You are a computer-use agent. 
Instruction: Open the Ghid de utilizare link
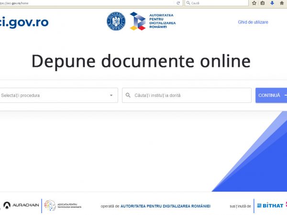(x=253, y=22)
